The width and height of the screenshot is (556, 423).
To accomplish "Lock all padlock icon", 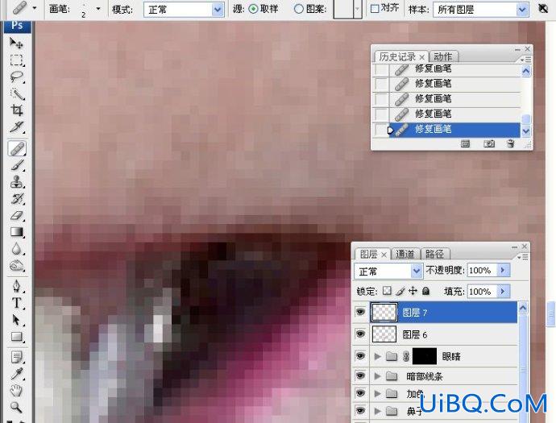I will [425, 291].
